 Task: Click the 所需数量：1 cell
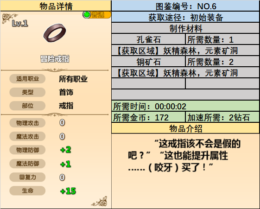(222, 39)
